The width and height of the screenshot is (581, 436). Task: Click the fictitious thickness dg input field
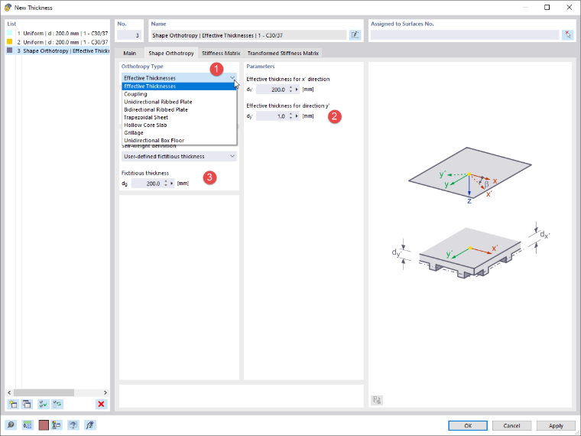(146, 184)
